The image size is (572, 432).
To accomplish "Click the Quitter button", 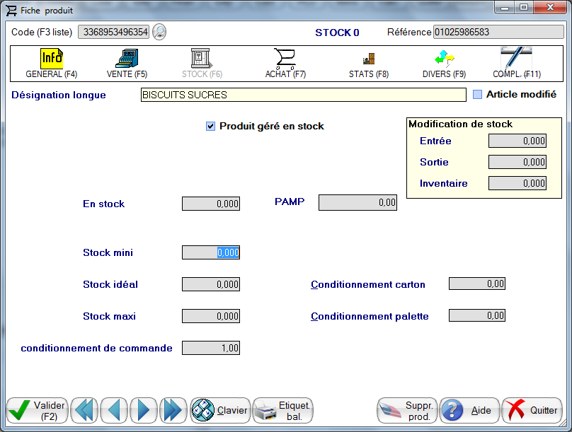I will pos(531,410).
